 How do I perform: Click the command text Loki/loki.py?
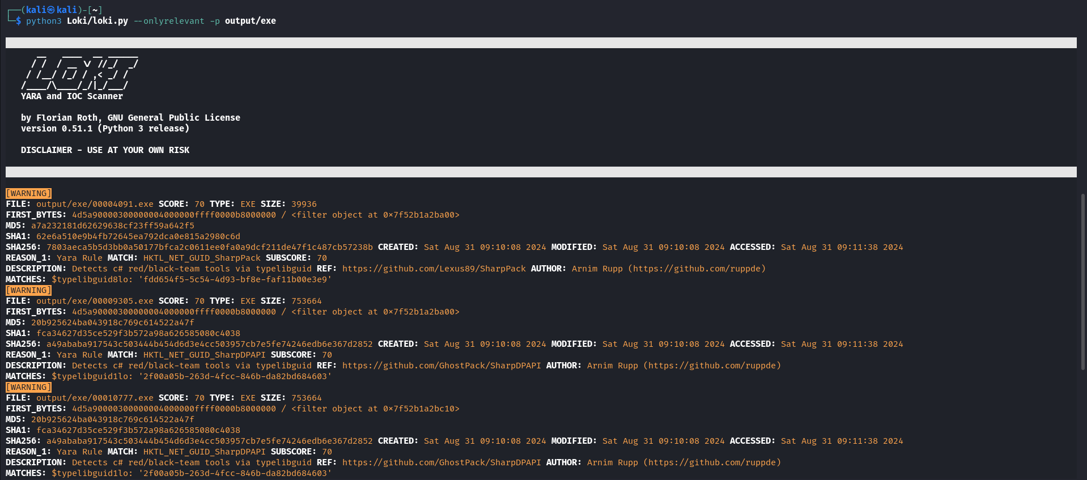[97, 21]
